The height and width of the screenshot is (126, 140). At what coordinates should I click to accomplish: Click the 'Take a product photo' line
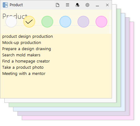(x=23, y=67)
